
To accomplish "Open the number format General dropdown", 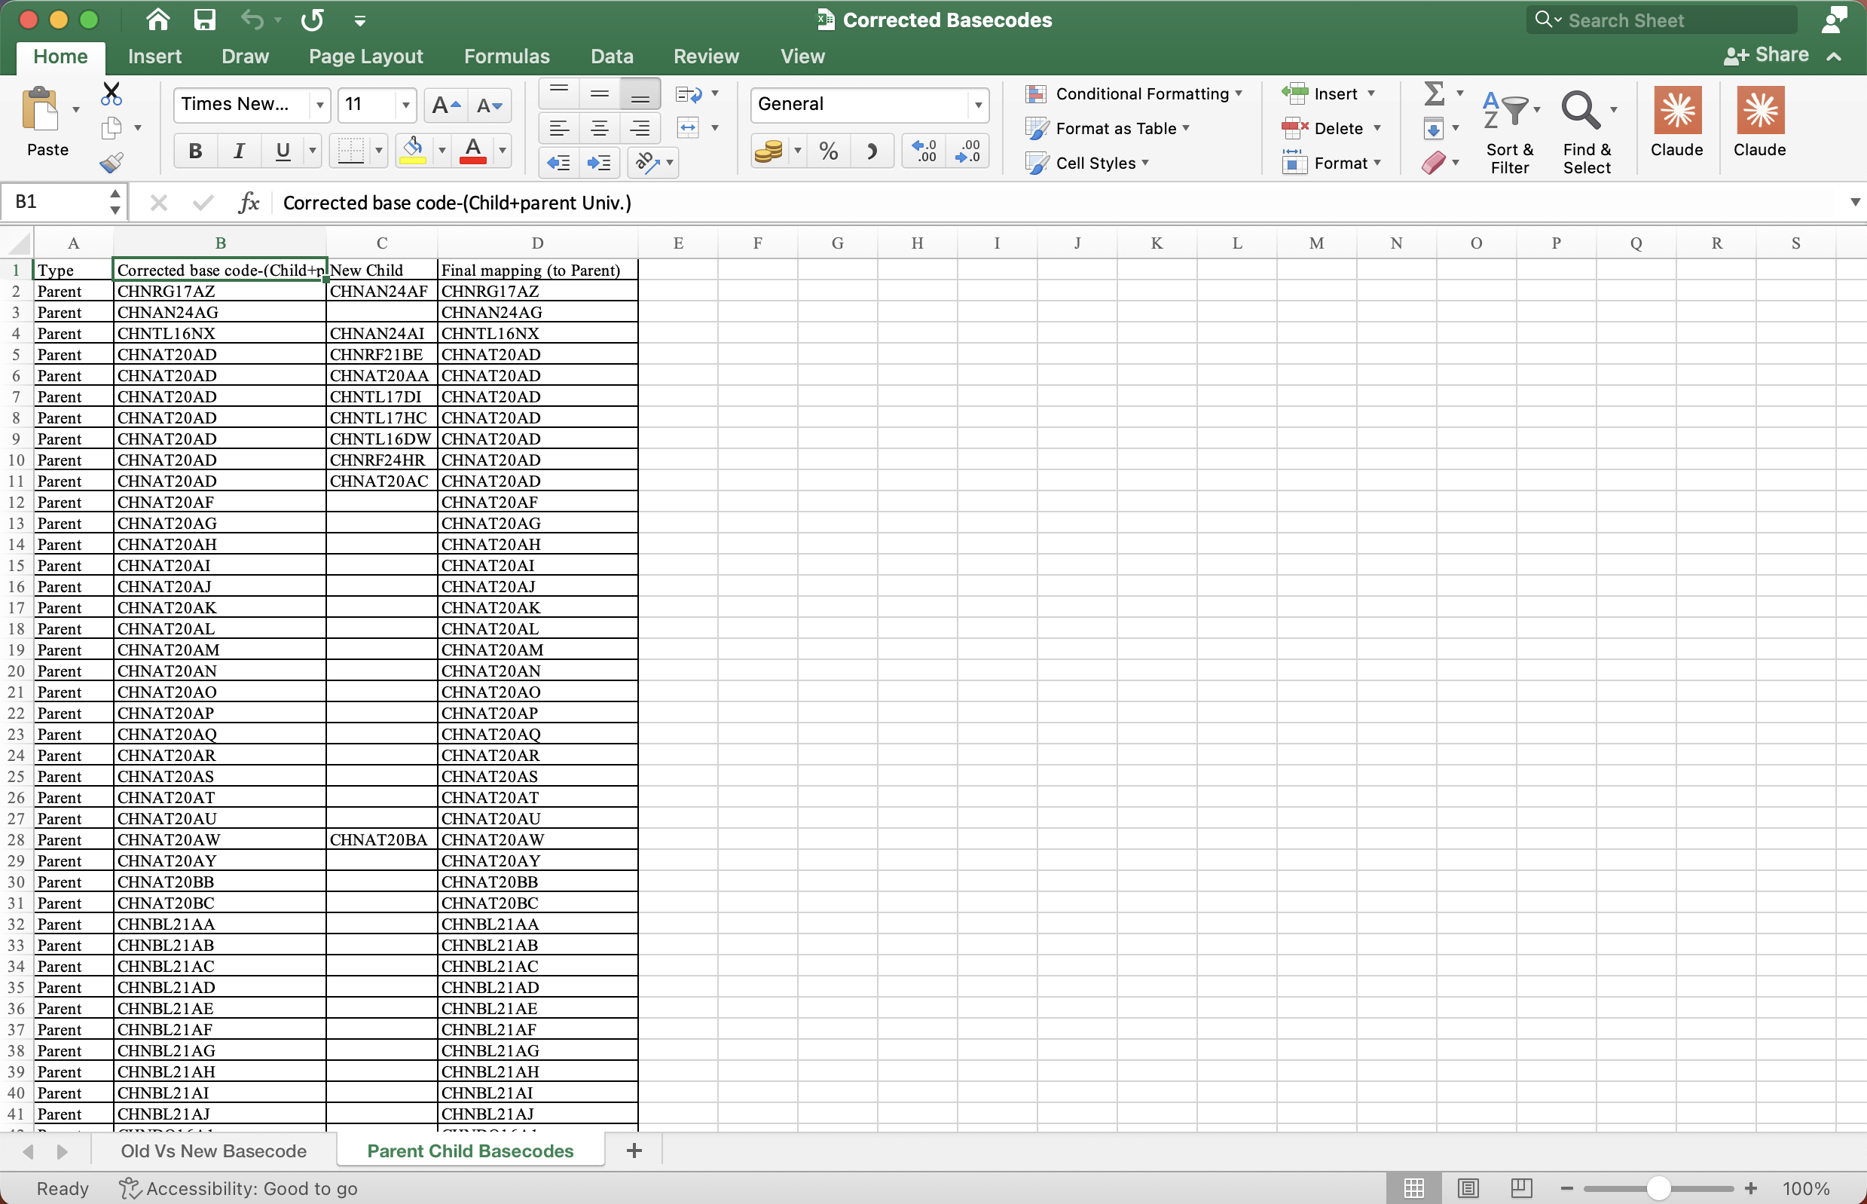I will tap(977, 105).
